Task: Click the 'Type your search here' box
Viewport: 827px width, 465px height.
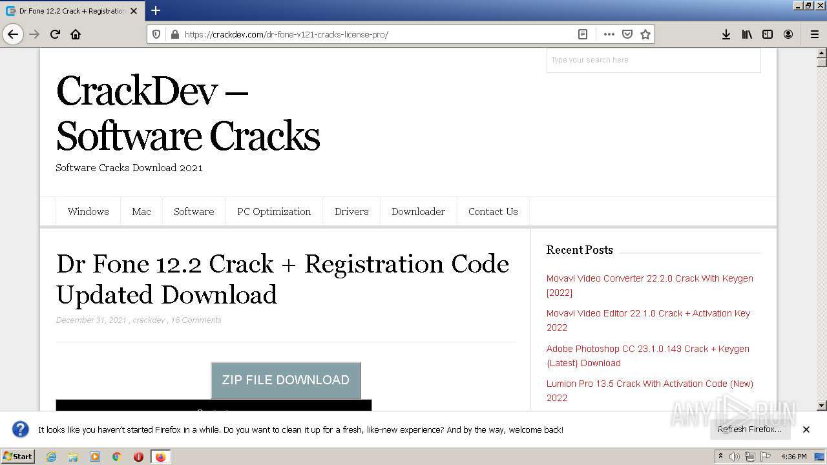Action: (653, 60)
